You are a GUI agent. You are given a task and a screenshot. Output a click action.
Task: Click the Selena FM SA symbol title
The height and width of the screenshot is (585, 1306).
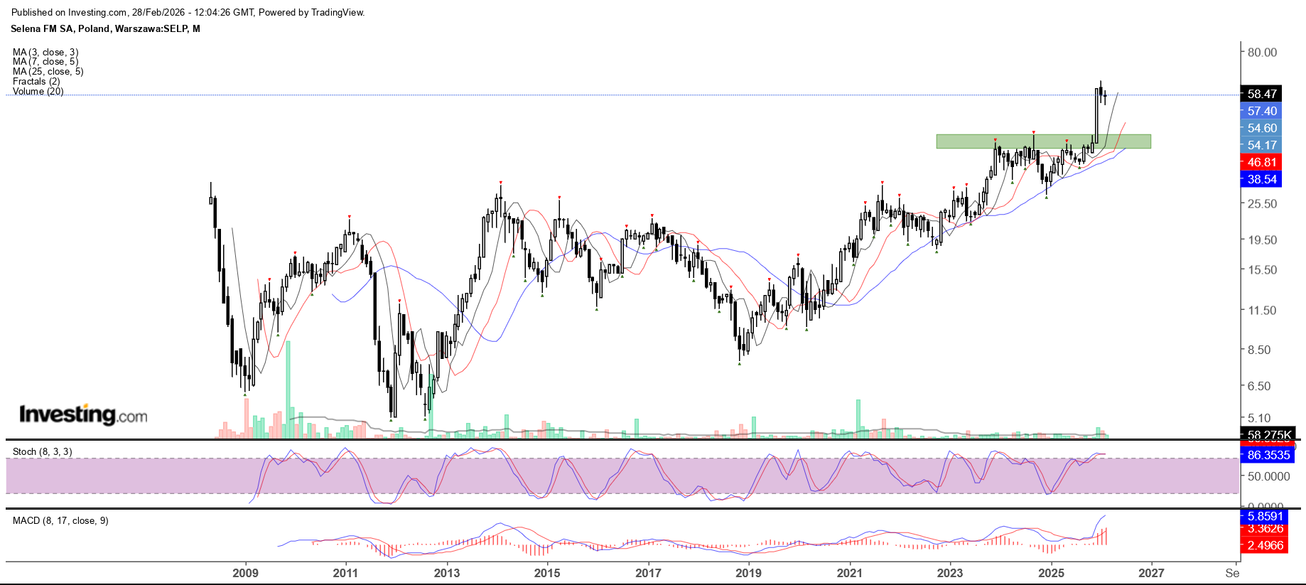(105, 28)
